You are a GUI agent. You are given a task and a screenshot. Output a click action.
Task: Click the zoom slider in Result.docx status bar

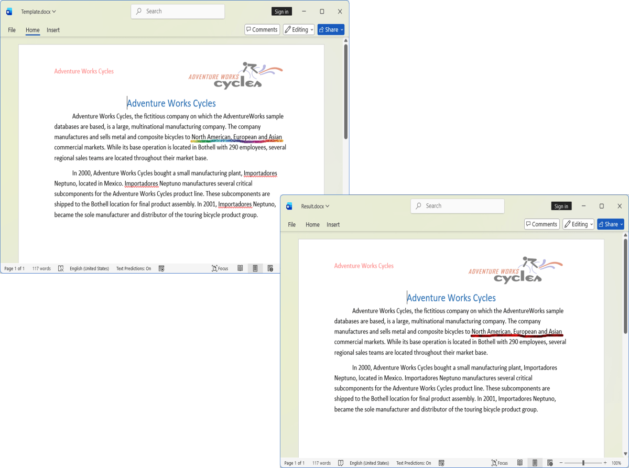point(583,463)
